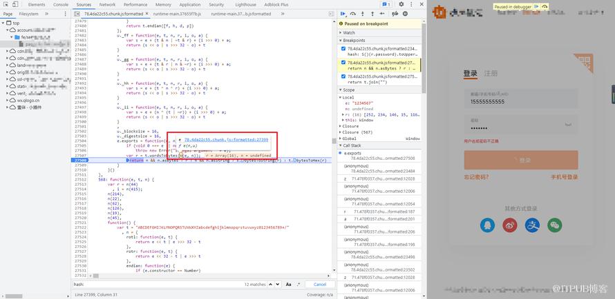Toggle password visibility eye icon
The width and height of the screenshot is (615, 299).
[x=568, y=125]
